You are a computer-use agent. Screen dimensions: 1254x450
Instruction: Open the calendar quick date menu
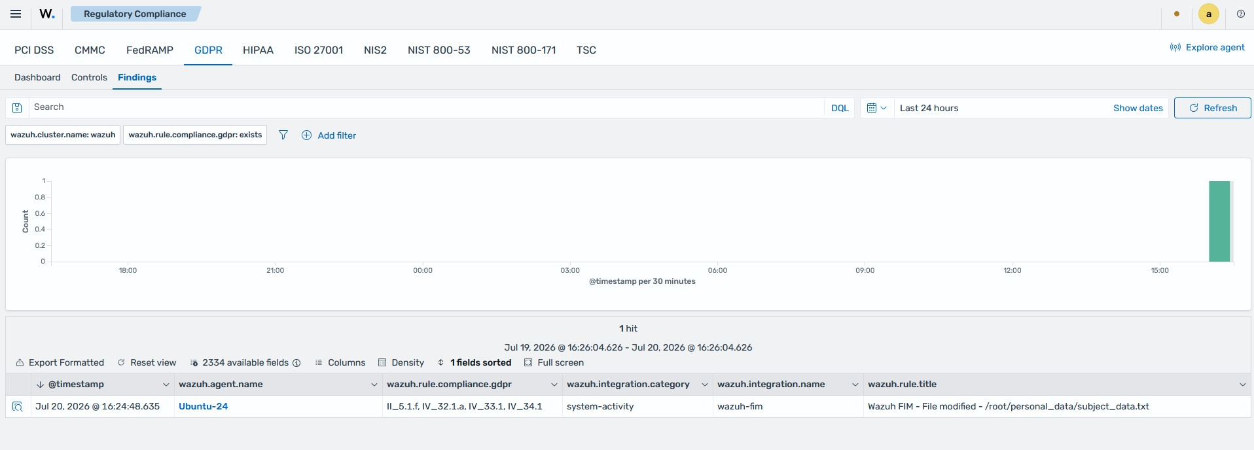click(876, 108)
